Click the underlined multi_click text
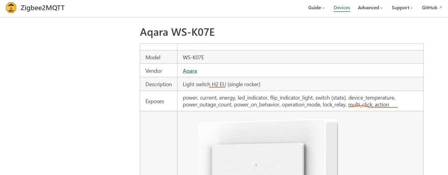This screenshot has width=448, height=175. click(x=360, y=105)
